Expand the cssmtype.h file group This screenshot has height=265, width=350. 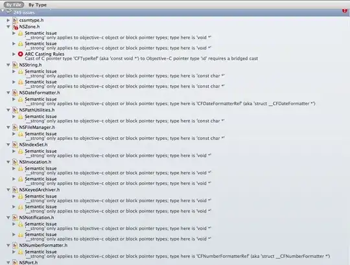coord(8,20)
